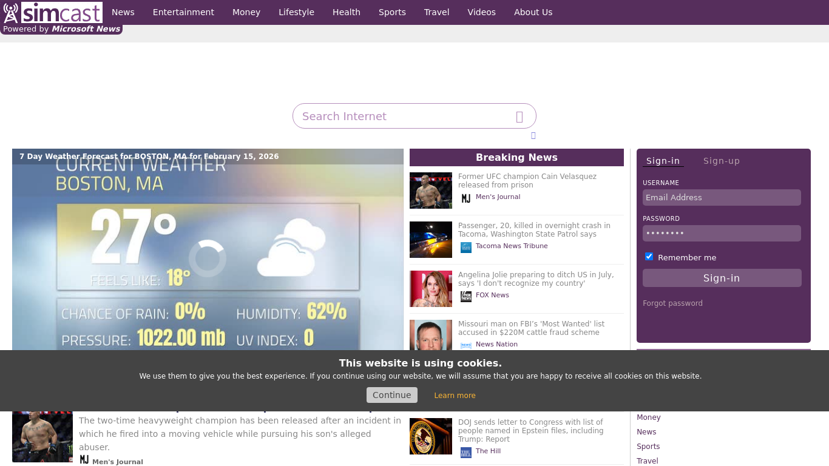The width and height of the screenshot is (829, 466).
Task: Focus the Search Internet field
Action: click(404, 116)
